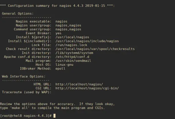Click the CGI URL http://localhost/nagios/cgi-bin/

(87, 88)
